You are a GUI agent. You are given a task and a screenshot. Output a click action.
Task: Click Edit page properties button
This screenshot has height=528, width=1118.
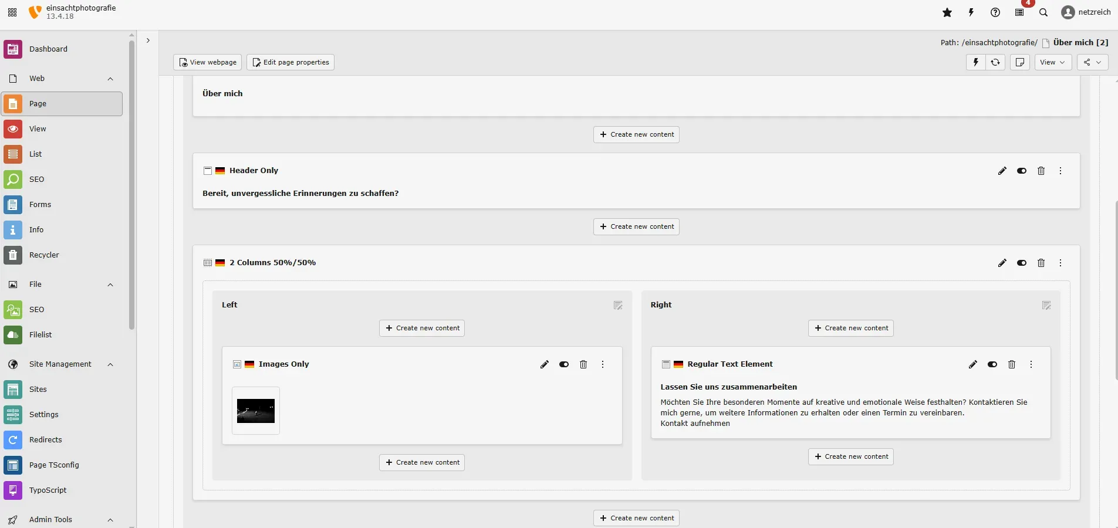[x=291, y=62]
